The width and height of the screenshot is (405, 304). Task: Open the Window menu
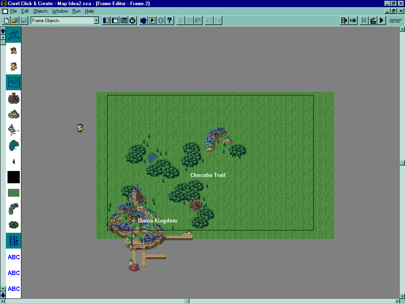coord(60,11)
